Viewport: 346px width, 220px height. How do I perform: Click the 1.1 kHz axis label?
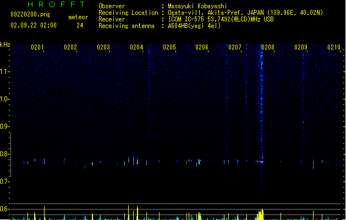tap(4, 71)
